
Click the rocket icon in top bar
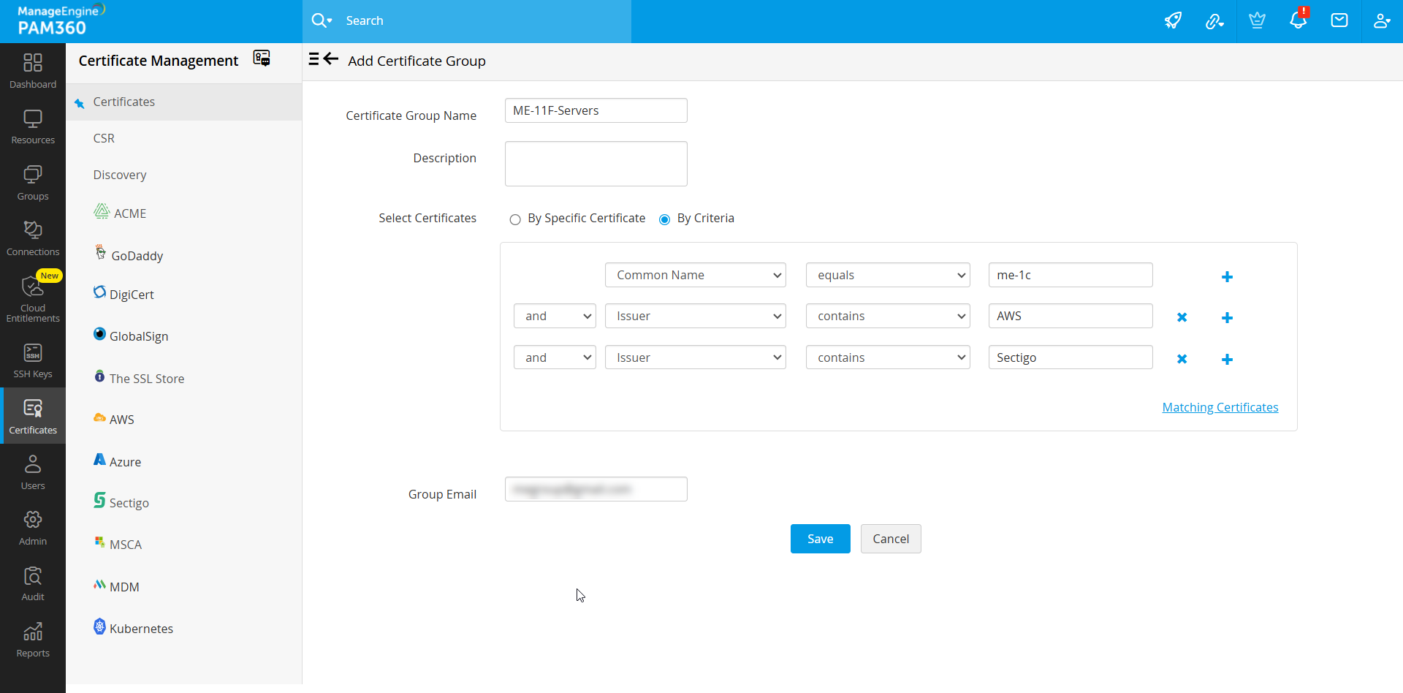click(x=1173, y=20)
